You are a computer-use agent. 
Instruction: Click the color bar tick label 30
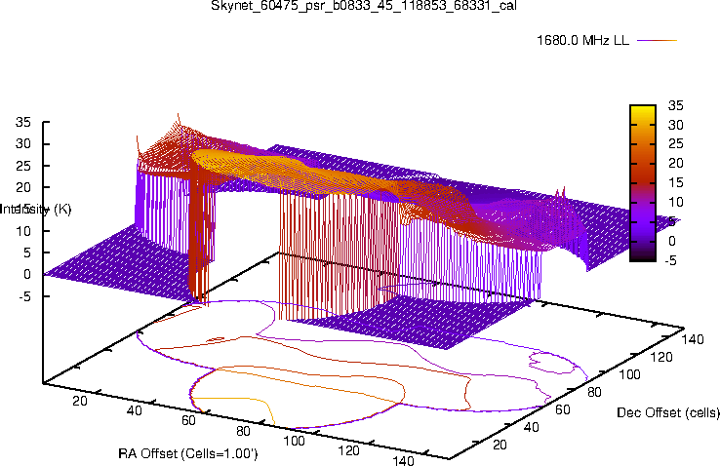tap(675, 125)
